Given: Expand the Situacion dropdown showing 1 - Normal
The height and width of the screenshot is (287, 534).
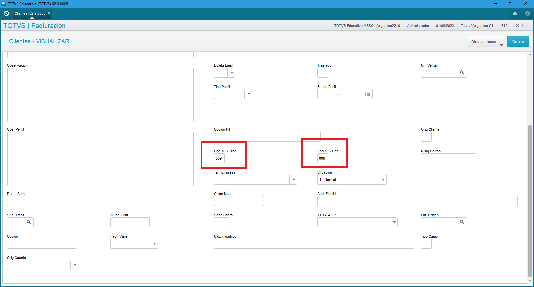Looking at the screenshot, I should coord(383,180).
